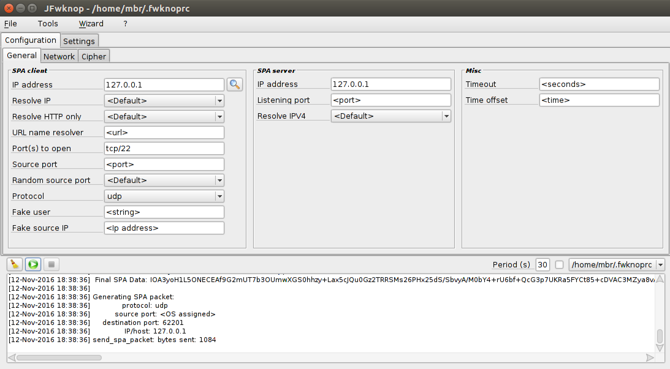Click the Timeout seconds field
Image resolution: width=670 pixels, height=369 pixels.
point(599,84)
